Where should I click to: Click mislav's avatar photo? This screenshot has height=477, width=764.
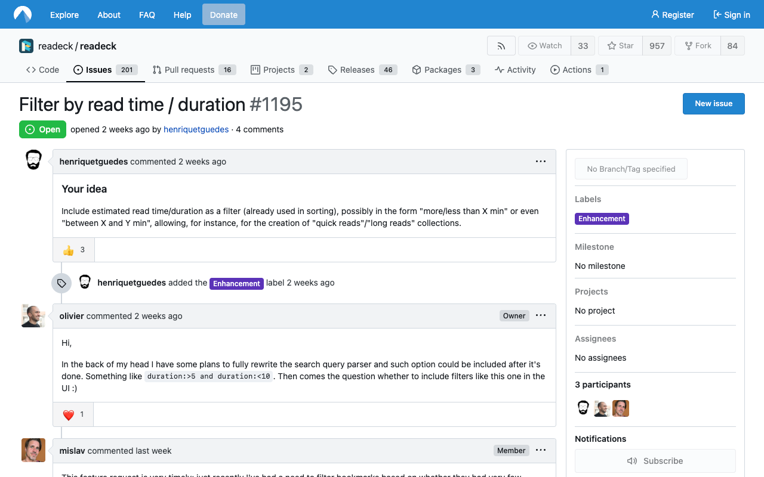pos(33,450)
